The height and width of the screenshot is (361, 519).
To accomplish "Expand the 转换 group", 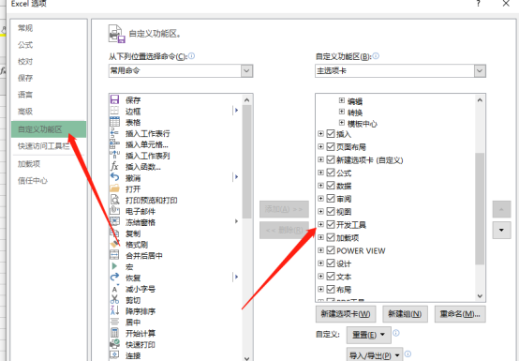I will pyautogui.click(x=342, y=112).
